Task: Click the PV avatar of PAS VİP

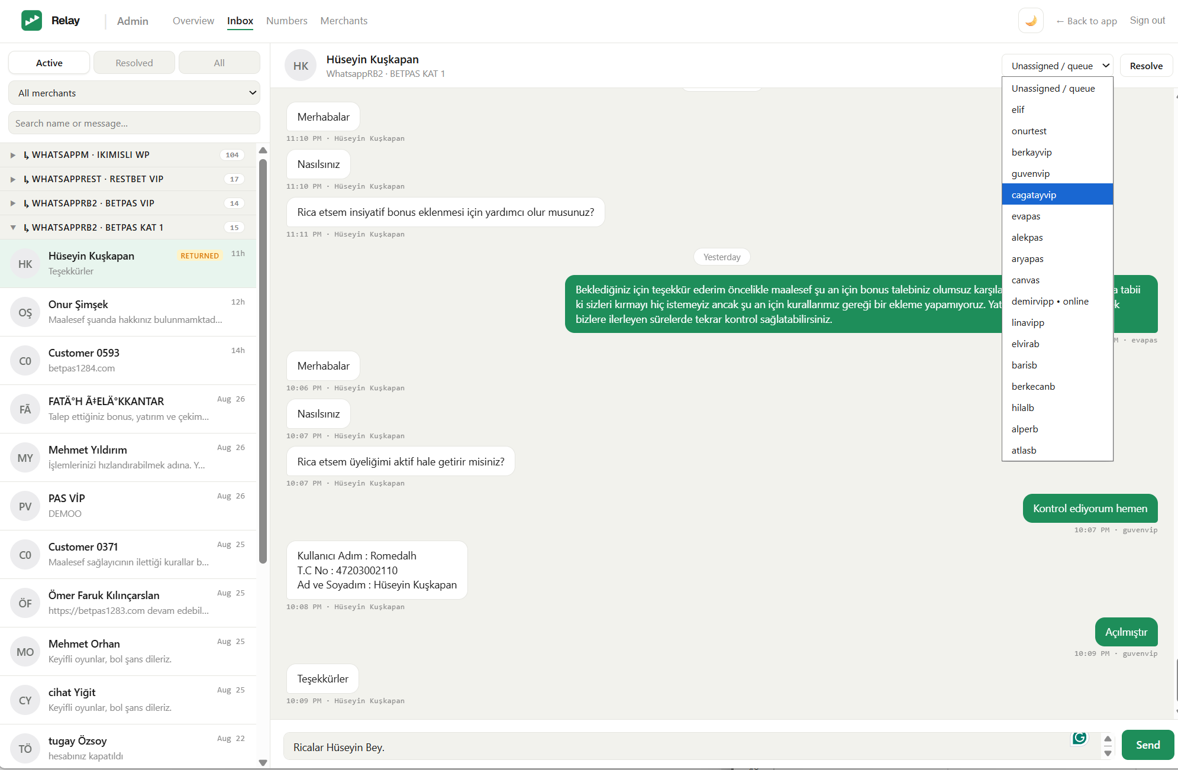Action: coord(25,506)
